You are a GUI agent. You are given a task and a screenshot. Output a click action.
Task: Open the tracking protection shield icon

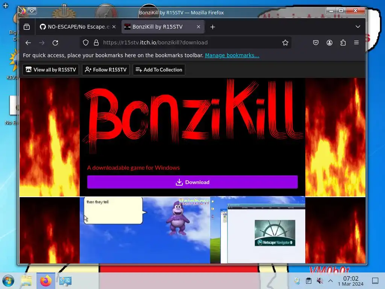pyautogui.click(x=85, y=43)
